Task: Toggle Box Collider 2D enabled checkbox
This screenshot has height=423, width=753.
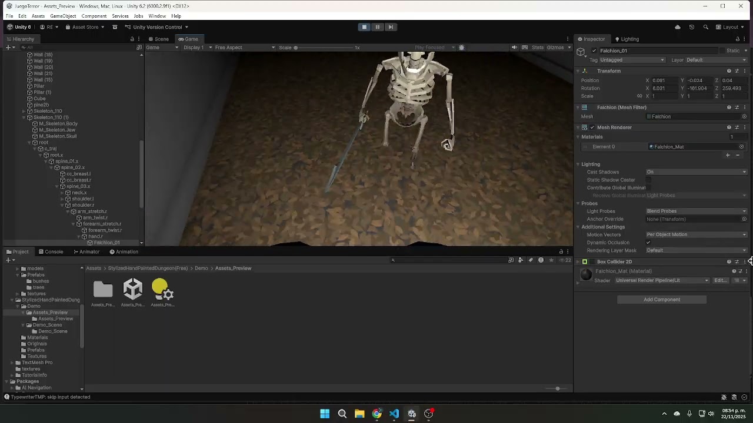Action: pyautogui.click(x=592, y=262)
